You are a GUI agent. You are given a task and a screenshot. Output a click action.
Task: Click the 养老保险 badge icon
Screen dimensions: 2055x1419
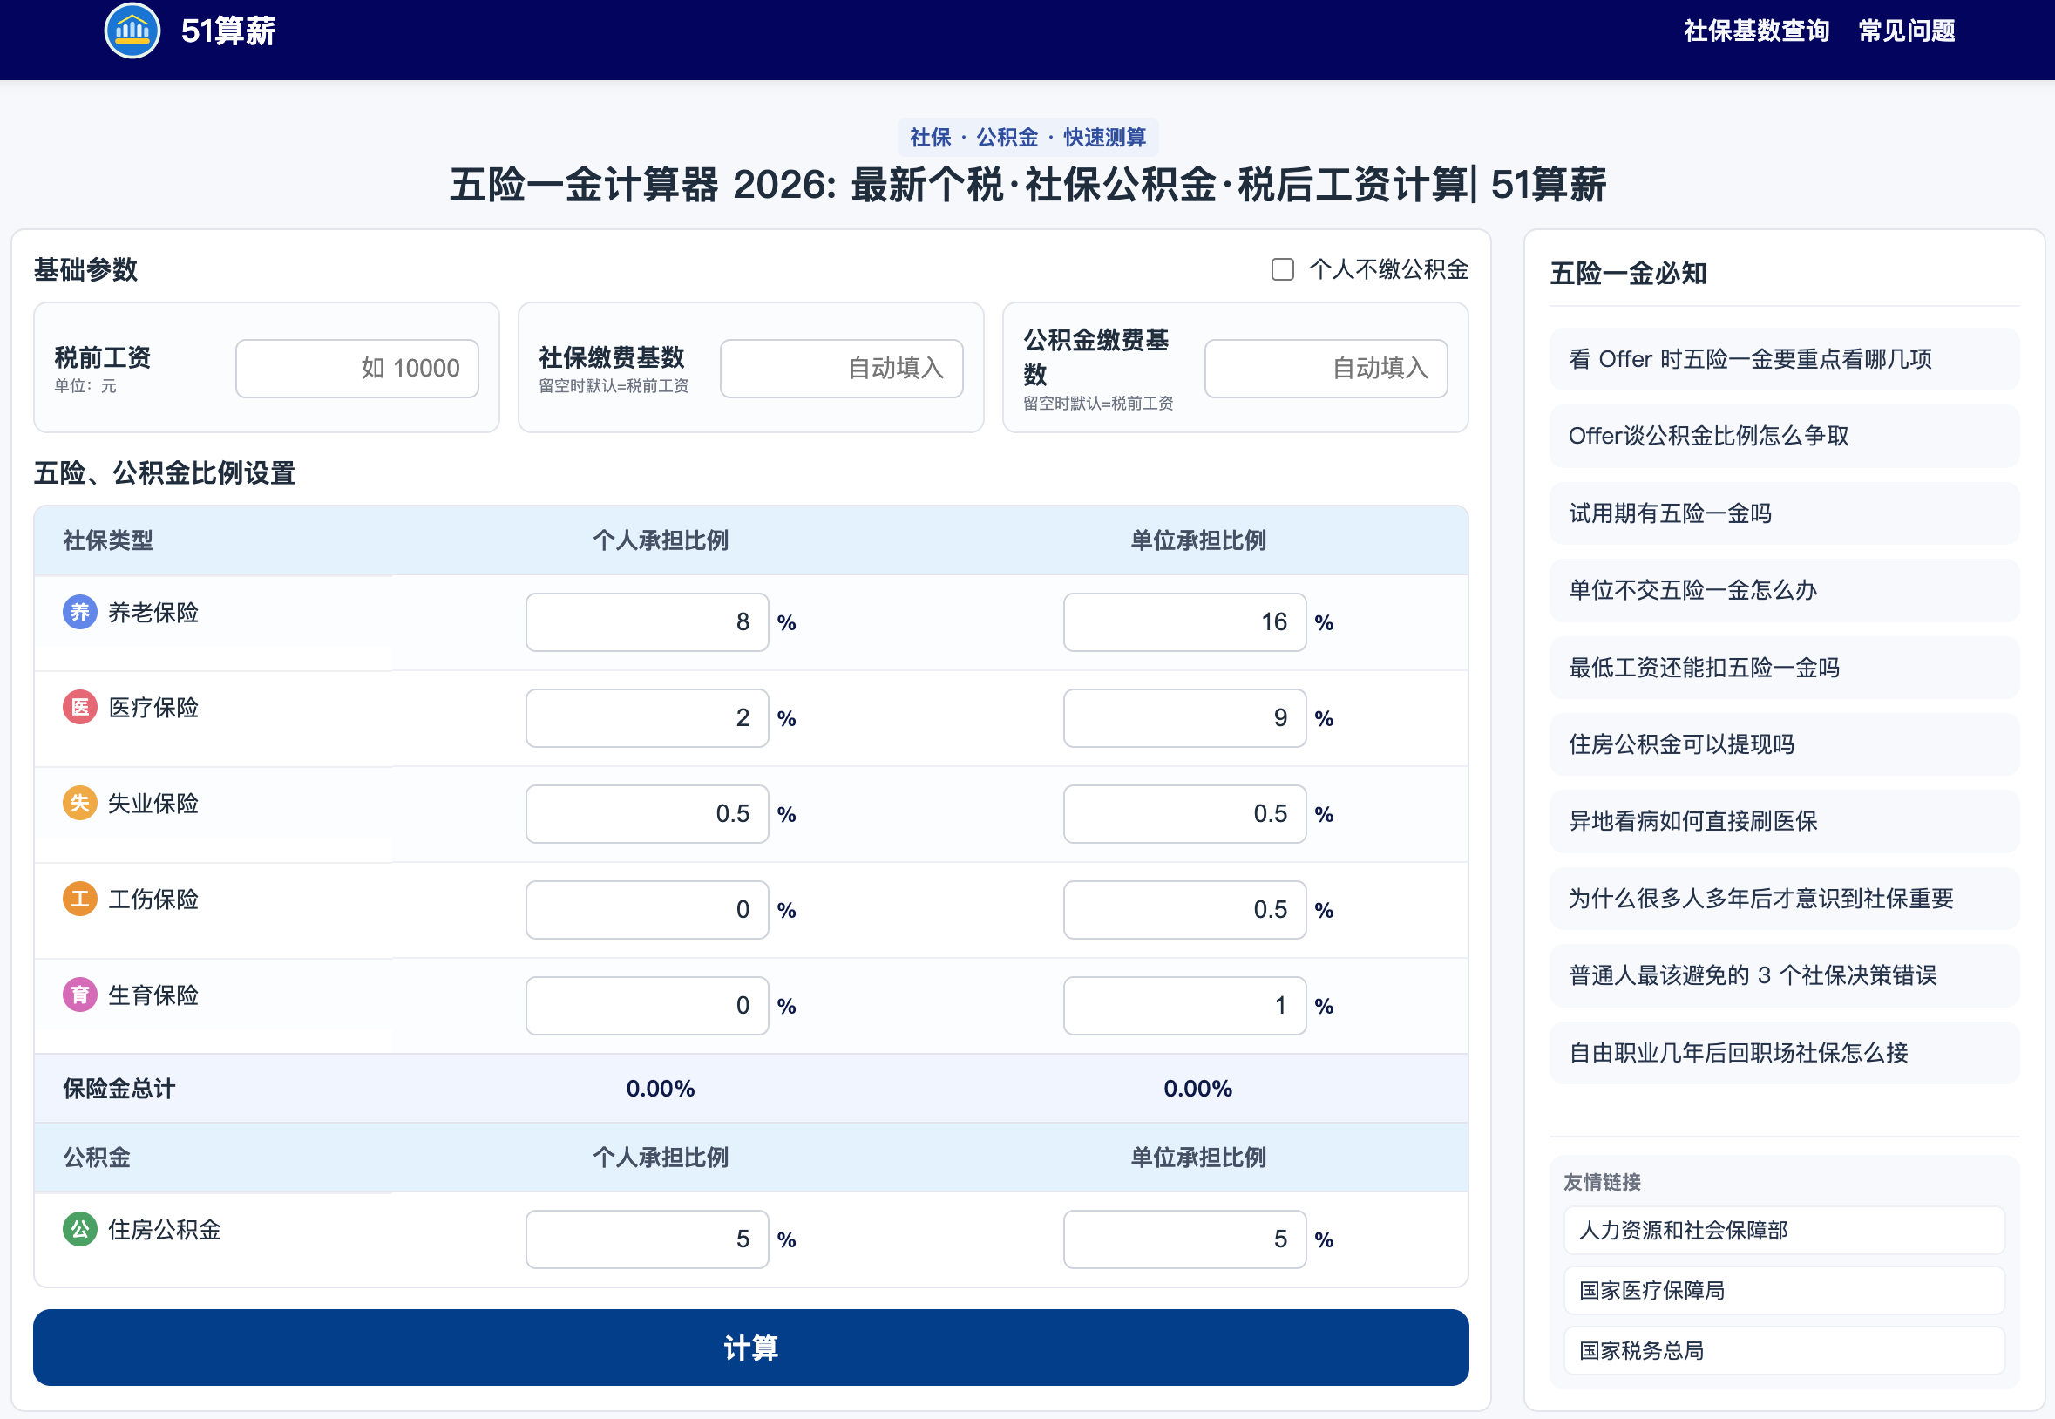tap(79, 612)
